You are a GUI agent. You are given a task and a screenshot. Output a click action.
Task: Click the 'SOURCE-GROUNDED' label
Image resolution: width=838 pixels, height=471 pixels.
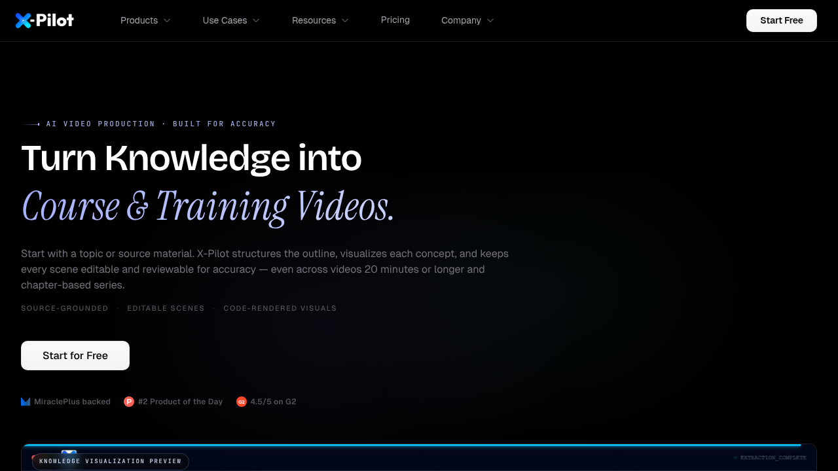point(65,308)
